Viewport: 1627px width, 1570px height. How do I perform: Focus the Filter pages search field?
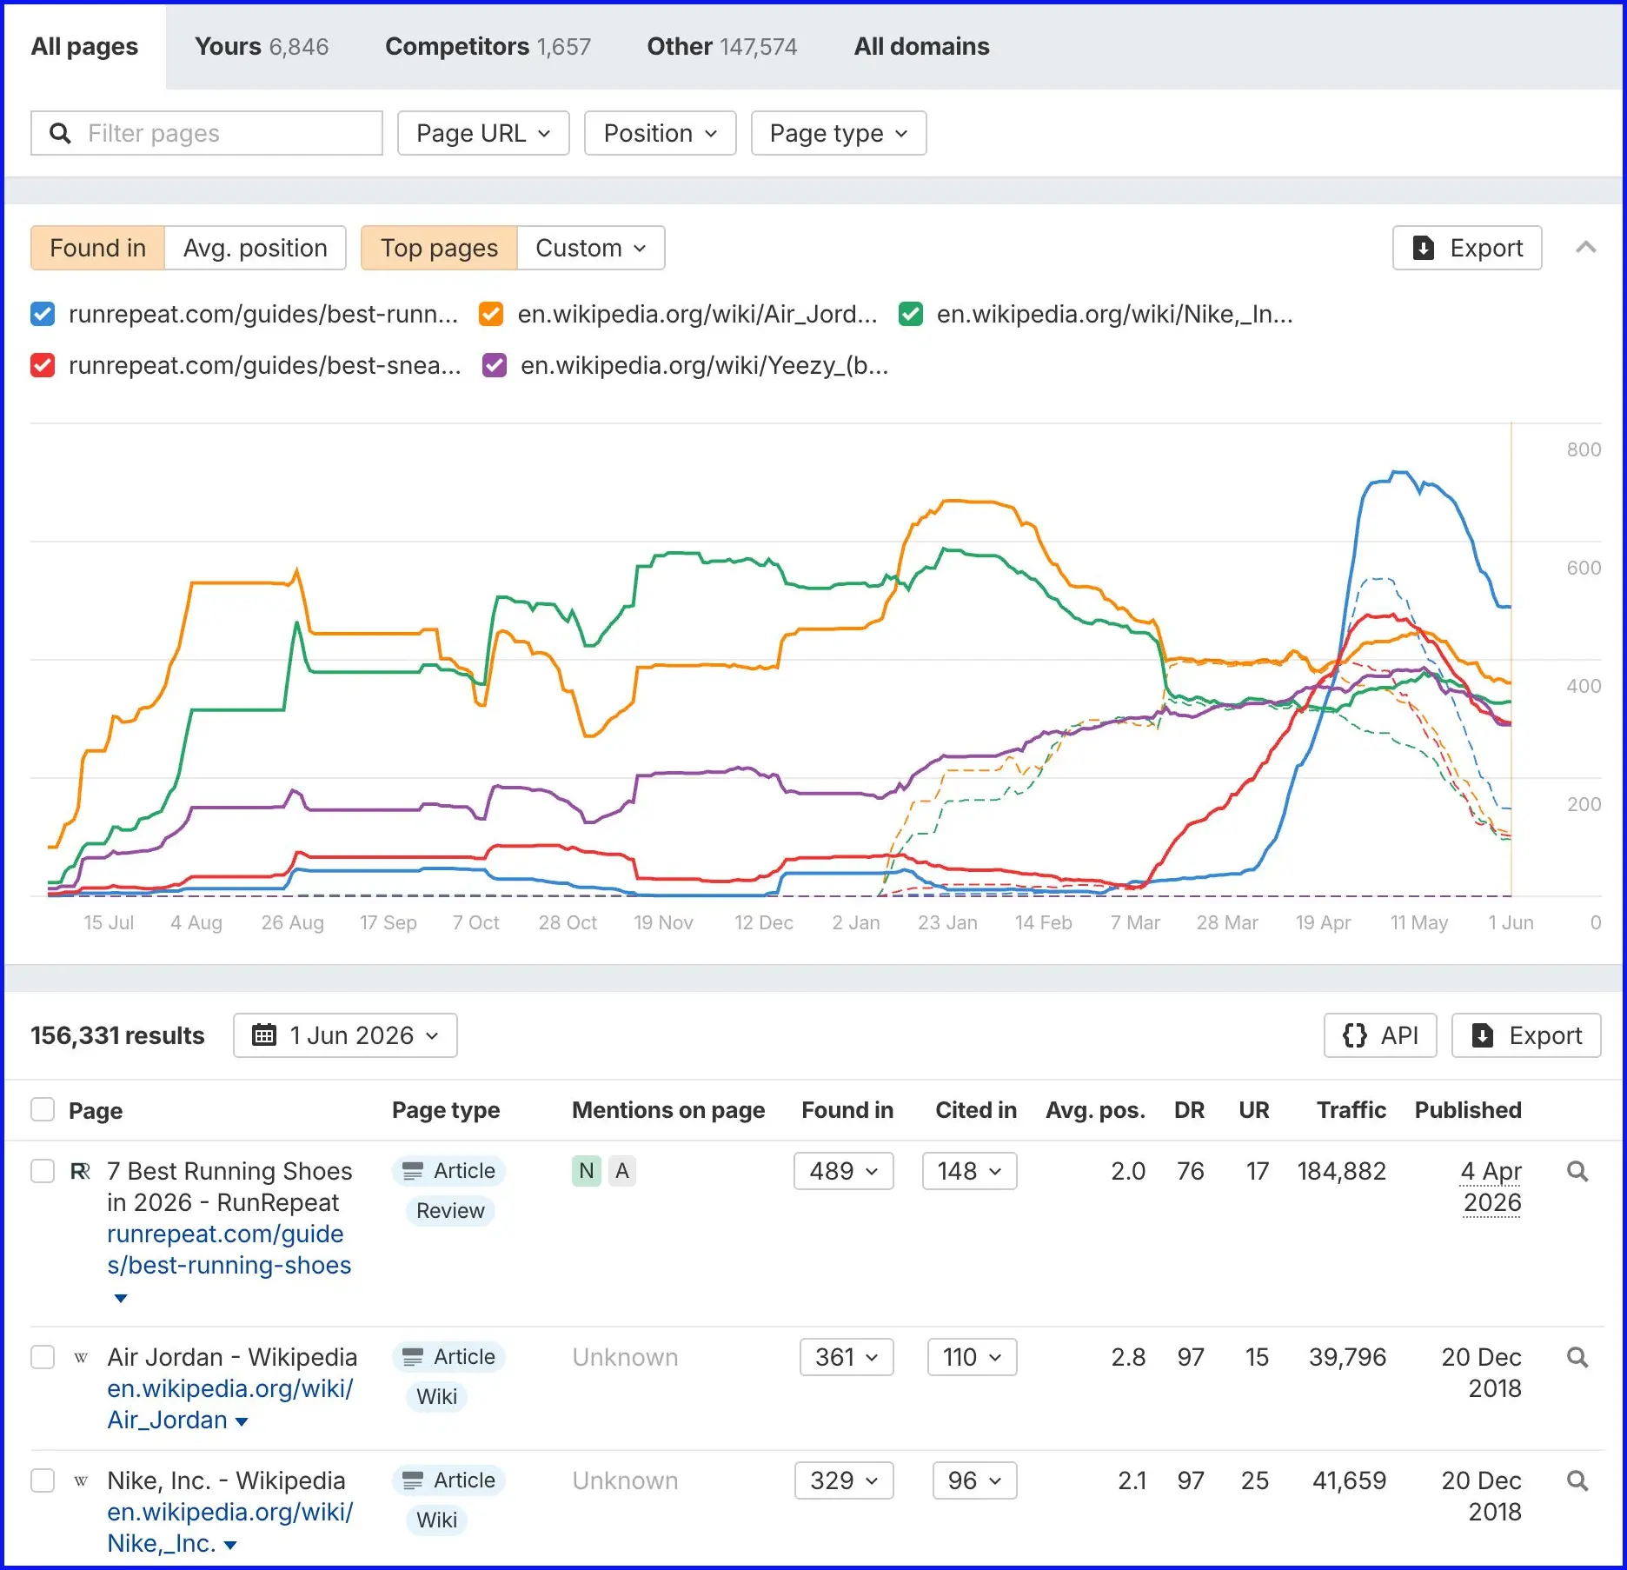(207, 133)
